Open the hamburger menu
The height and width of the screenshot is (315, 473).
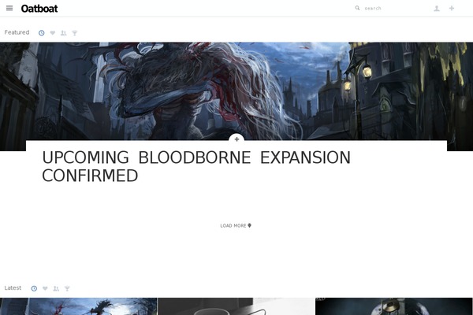tap(9, 8)
